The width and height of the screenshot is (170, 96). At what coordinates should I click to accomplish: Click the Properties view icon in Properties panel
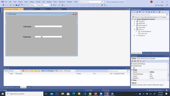(x=138, y=61)
